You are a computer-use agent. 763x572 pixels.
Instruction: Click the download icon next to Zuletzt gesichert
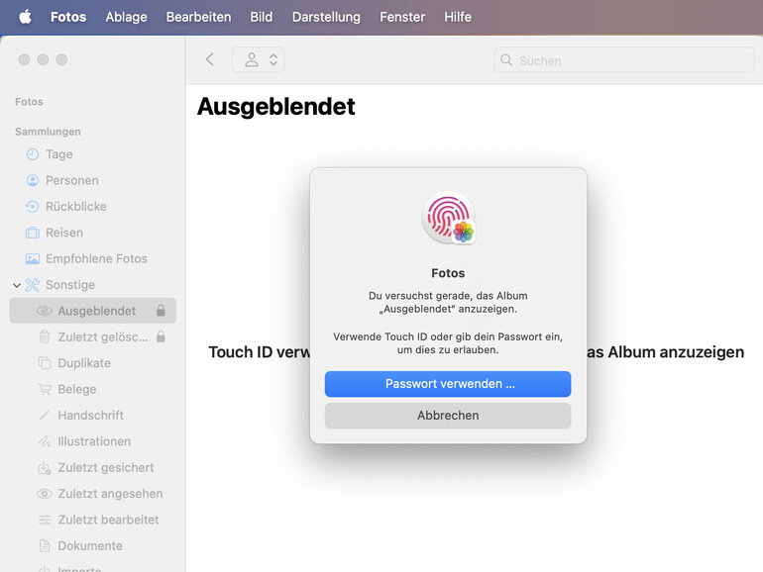[45, 468]
